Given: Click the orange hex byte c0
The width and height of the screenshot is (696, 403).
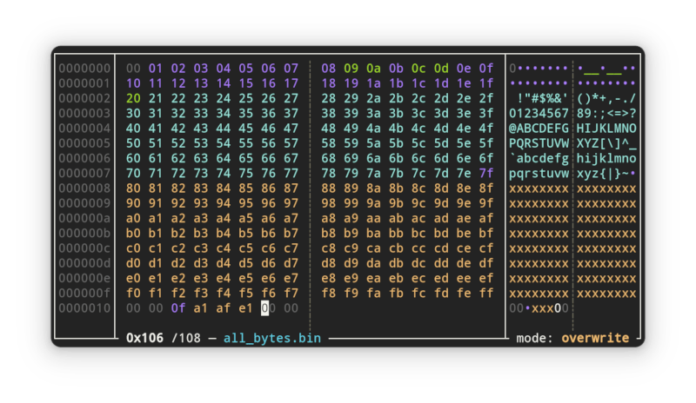Looking at the screenshot, I should (x=133, y=248).
